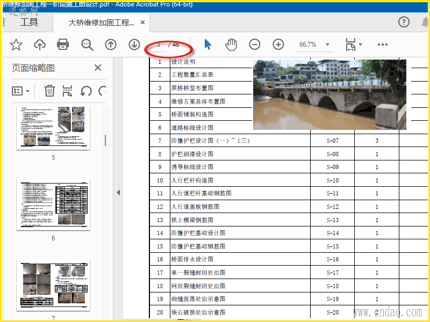Print the document using the printer icon
This screenshot has width=430, height=322.
[63, 45]
